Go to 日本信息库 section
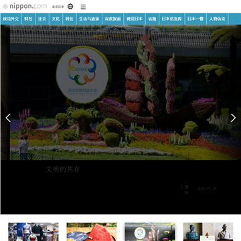Viewport: 241px width, 241px height. (x=172, y=19)
